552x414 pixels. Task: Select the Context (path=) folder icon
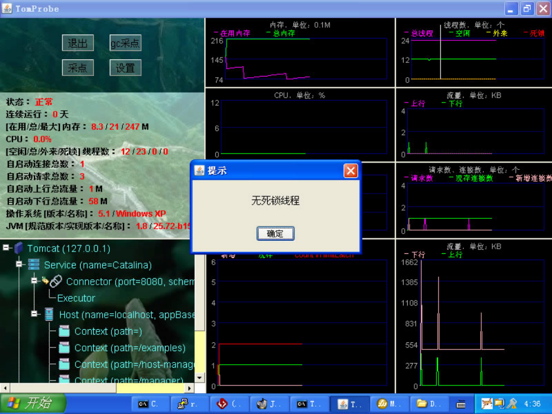point(64,331)
